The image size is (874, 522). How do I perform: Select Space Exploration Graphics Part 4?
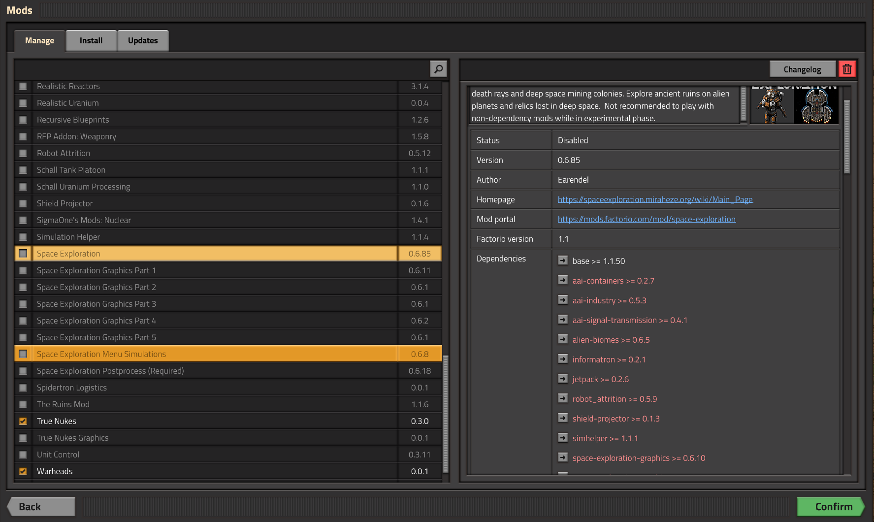tap(228, 321)
